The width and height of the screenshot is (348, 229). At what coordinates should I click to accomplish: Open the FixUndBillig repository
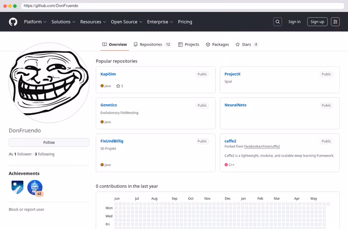coord(112,141)
